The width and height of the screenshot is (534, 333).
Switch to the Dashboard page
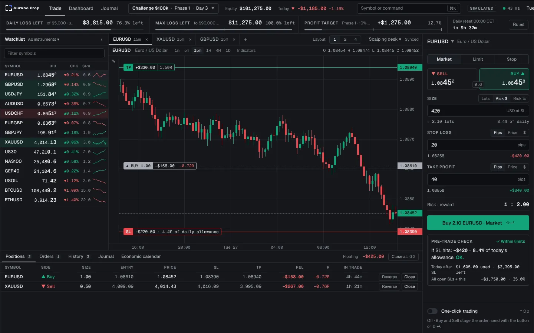coord(81,8)
